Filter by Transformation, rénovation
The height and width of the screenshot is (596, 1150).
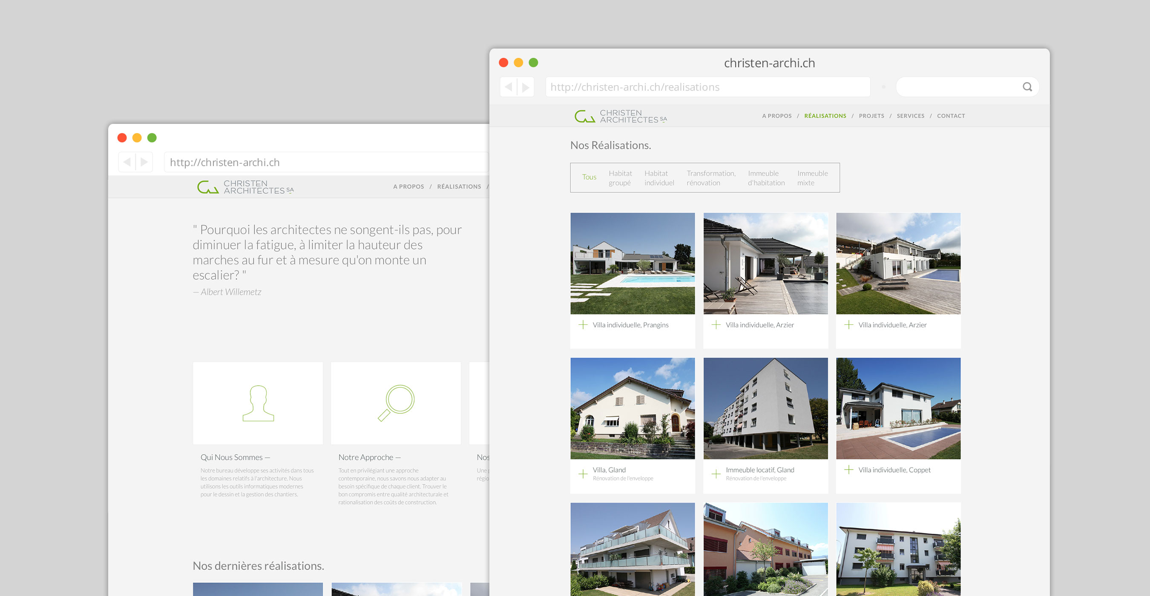tap(711, 178)
